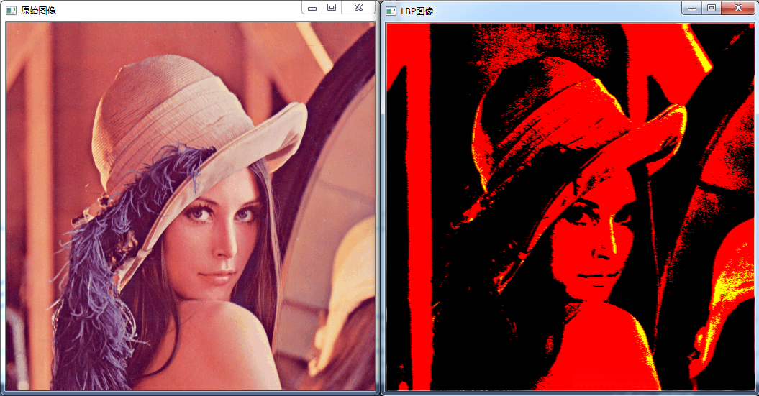759x396 pixels.
Task: Maximize the 原始图像 window
Action: (x=332, y=7)
